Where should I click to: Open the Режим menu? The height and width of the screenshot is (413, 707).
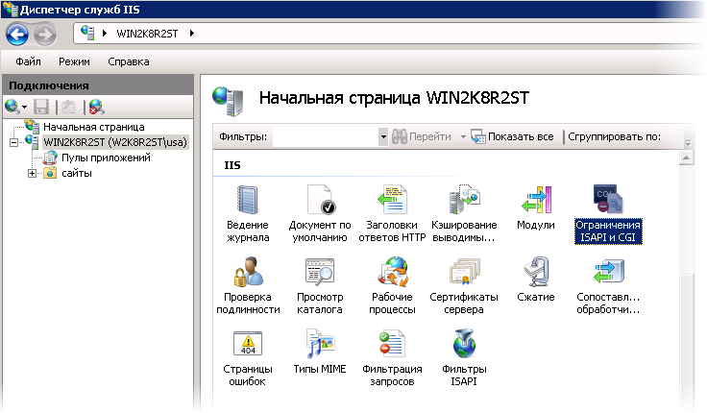74,61
